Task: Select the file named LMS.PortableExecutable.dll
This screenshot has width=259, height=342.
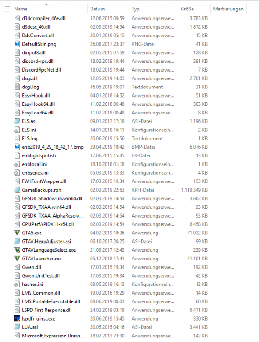Action: (x=51, y=301)
